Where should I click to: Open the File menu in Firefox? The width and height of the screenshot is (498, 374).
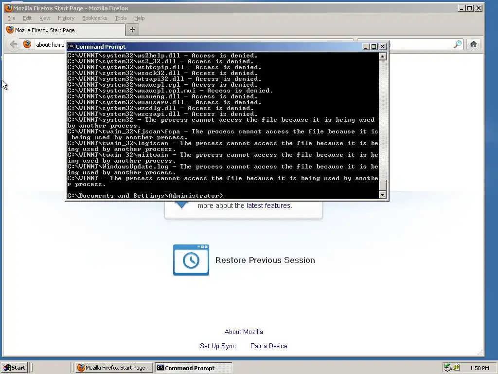point(11,18)
